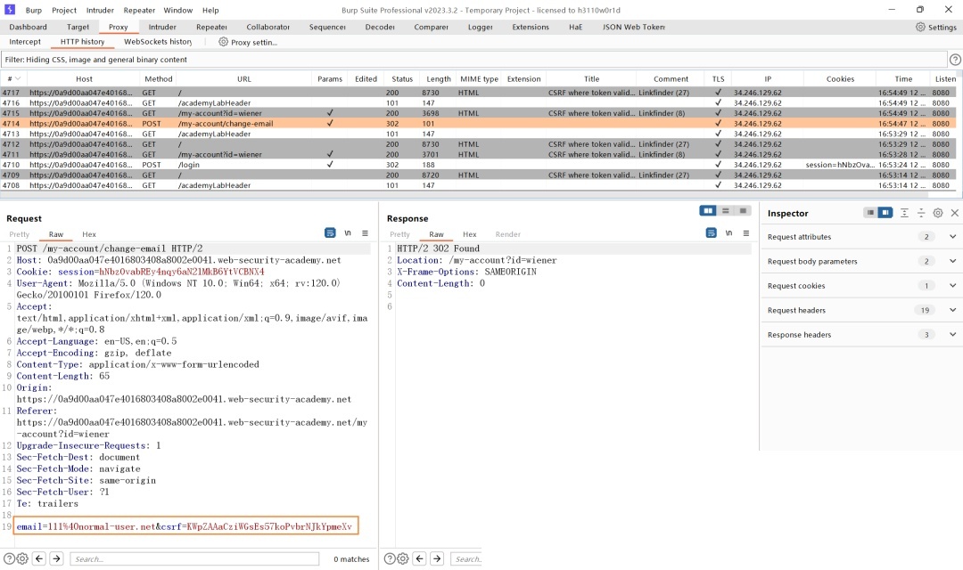
Task: Open the Intruder menu
Action: pos(100,10)
